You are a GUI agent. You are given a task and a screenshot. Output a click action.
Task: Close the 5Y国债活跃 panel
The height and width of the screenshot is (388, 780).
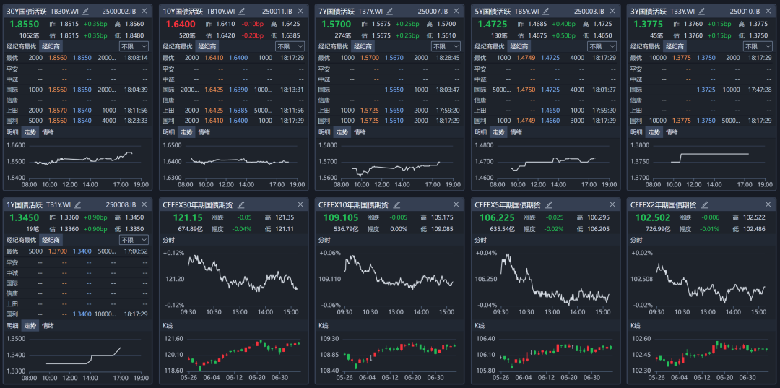click(612, 11)
